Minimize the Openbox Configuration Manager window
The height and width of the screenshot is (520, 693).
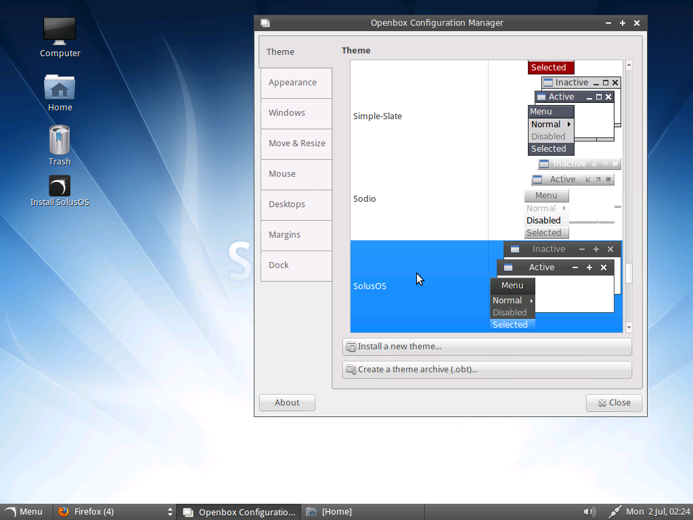[x=608, y=23]
